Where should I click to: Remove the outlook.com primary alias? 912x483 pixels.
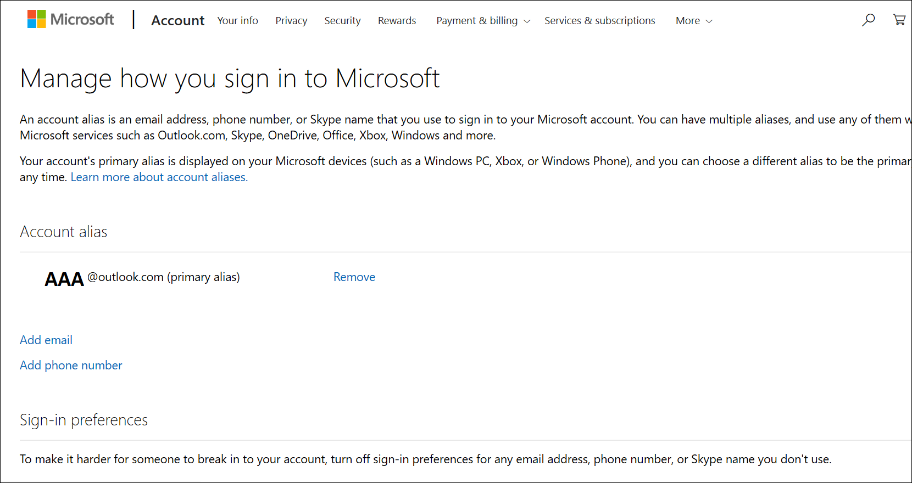[x=354, y=277]
